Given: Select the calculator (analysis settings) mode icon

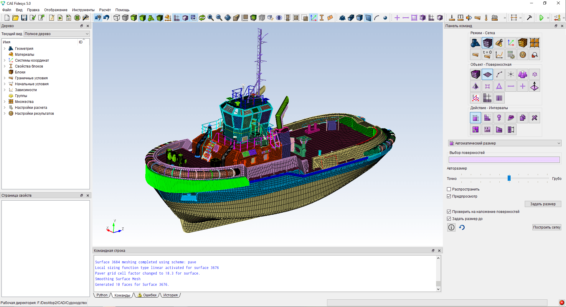Looking at the screenshot, I should (x=511, y=55).
